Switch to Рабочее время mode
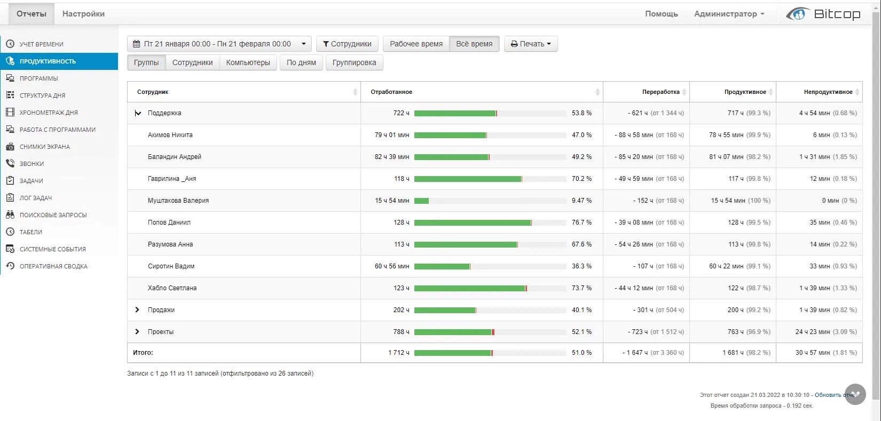 tap(416, 44)
